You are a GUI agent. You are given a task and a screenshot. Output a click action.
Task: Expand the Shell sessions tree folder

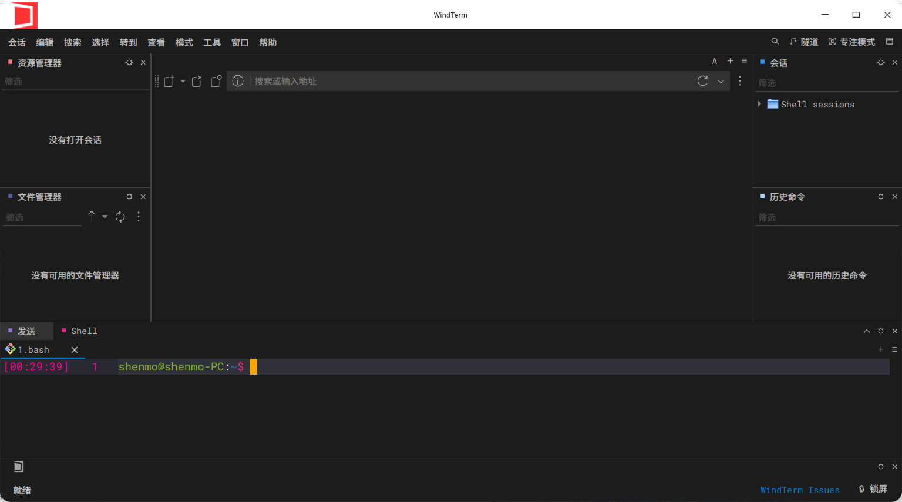pyautogui.click(x=759, y=104)
